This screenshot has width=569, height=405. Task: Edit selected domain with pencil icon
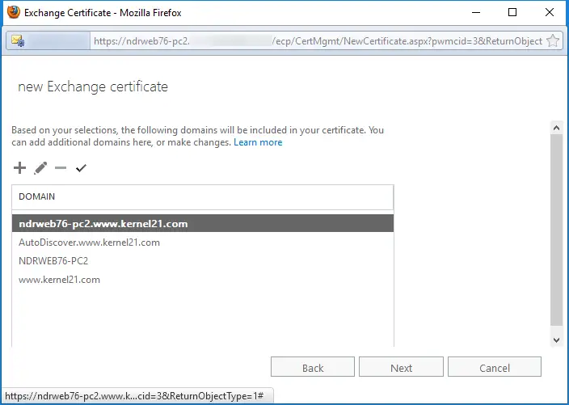(x=40, y=168)
